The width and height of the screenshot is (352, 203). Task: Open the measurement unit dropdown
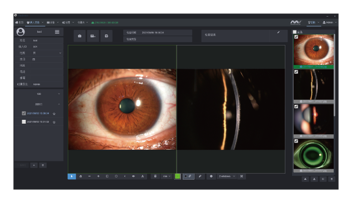(x=167, y=176)
